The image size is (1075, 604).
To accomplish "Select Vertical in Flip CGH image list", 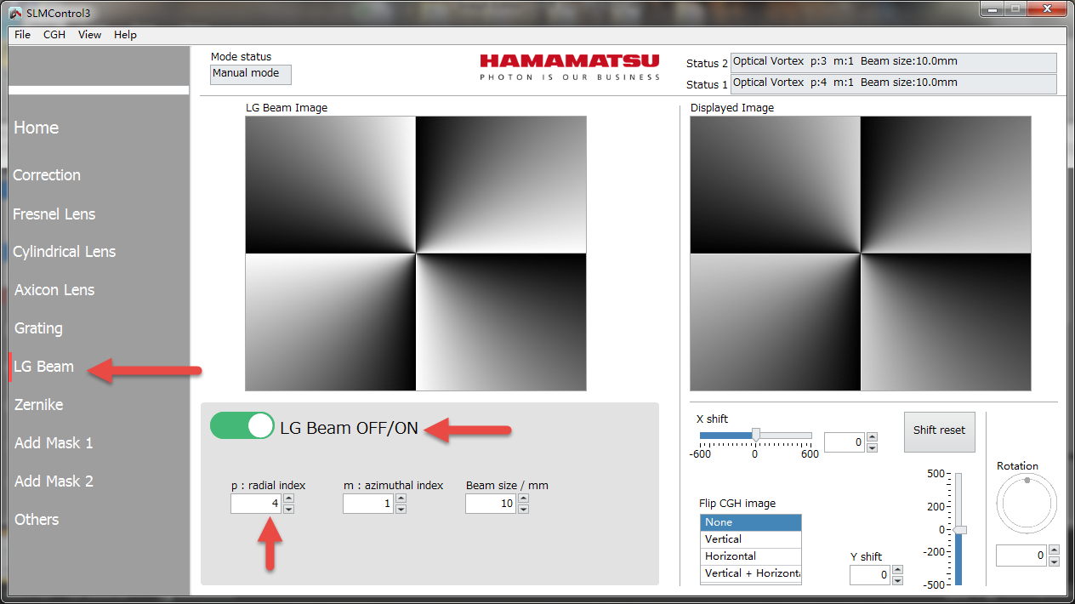I will 723,539.
